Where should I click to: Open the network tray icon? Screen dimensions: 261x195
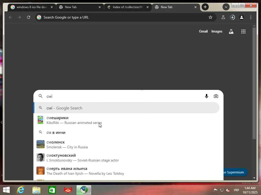[x=222, y=190]
